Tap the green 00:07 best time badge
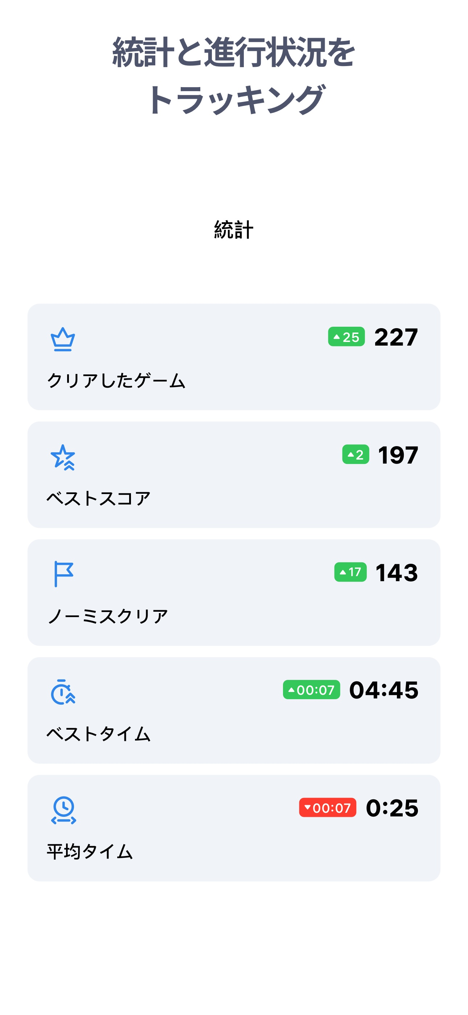468x1015 pixels. pyautogui.click(x=311, y=690)
